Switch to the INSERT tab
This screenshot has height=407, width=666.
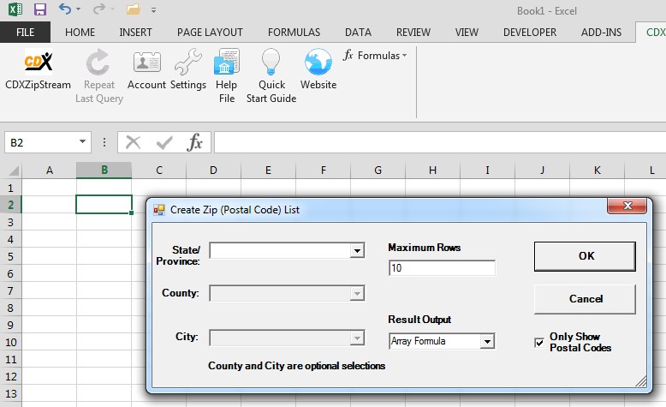(x=135, y=33)
